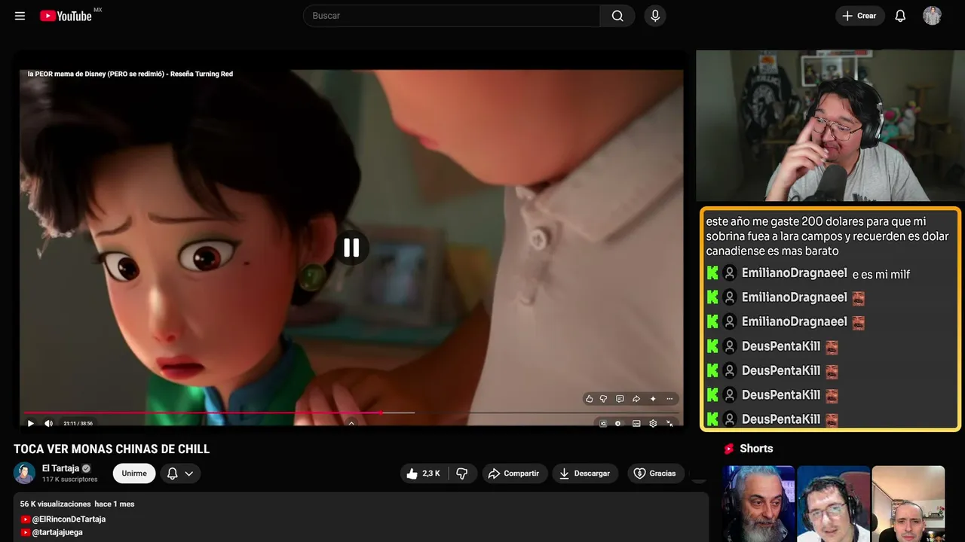The width and height of the screenshot is (965, 542).
Task: Click the play button in the player bar
Action: 31,423
